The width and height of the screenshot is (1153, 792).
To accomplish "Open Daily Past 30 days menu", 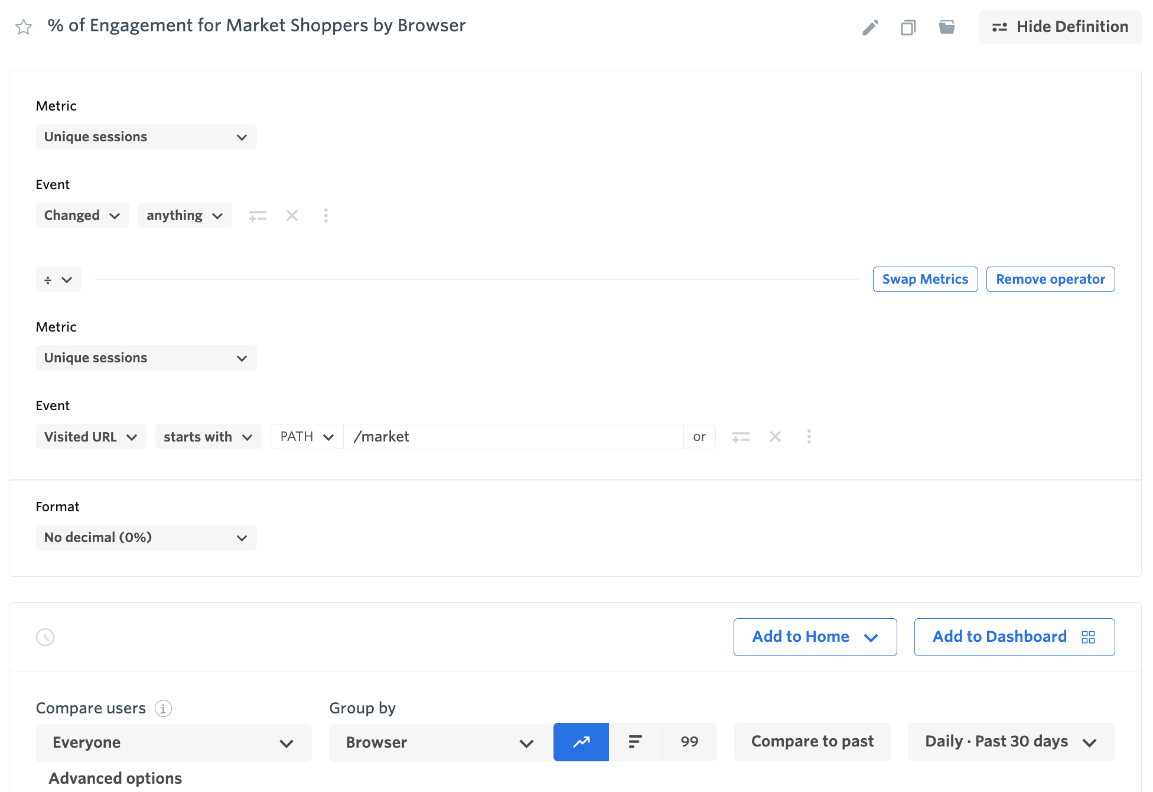I will [1011, 742].
